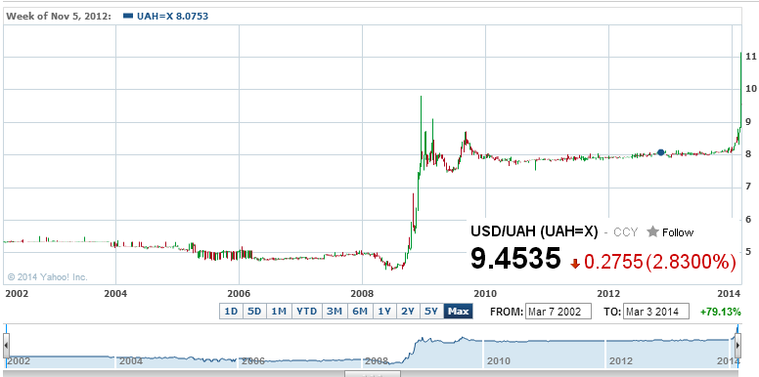The height and width of the screenshot is (377, 759).
Task: Click the USD/UAH (UAH=X) title
Action: [534, 231]
